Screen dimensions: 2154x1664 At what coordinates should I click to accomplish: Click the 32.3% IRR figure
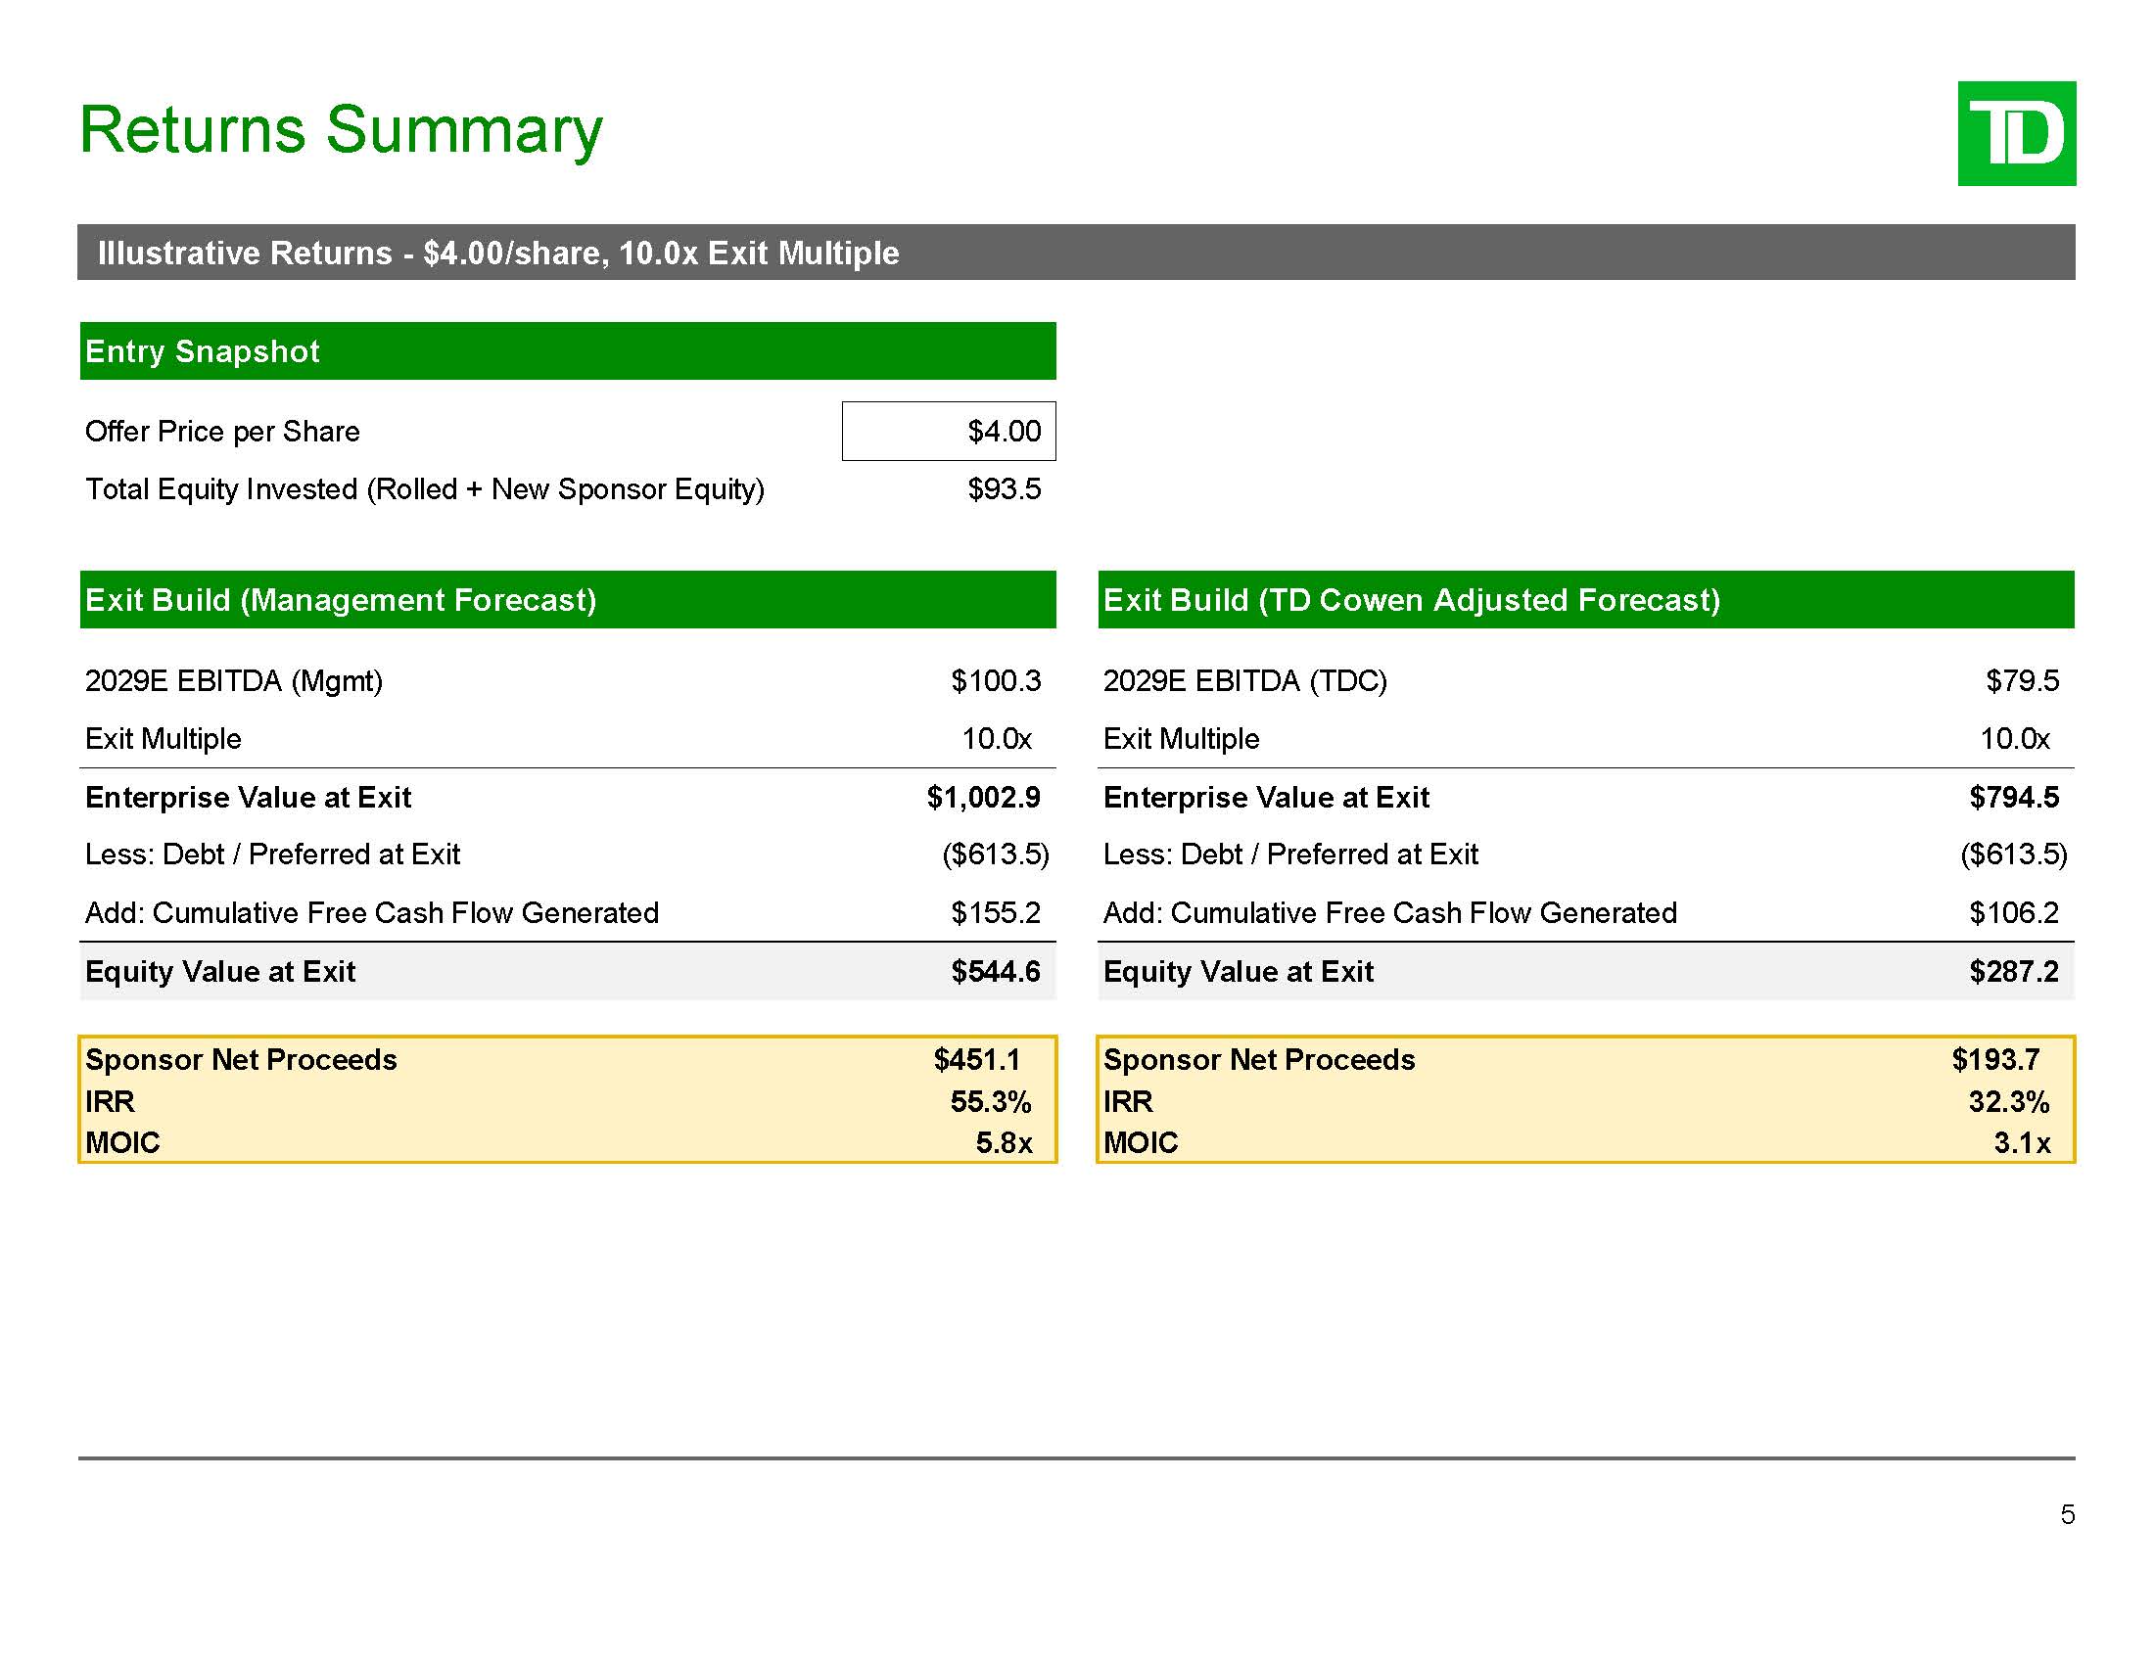tap(2008, 1101)
